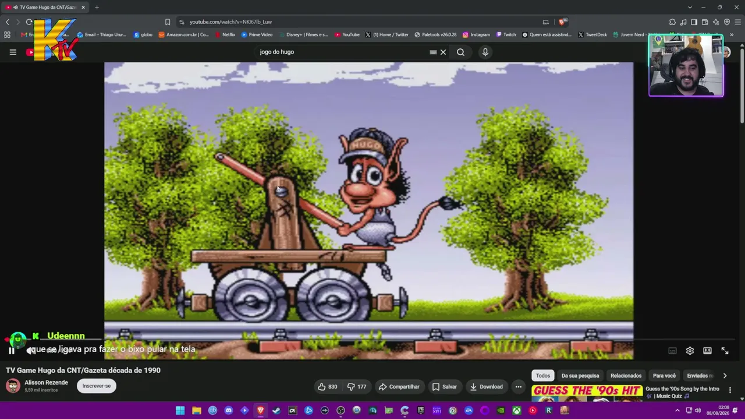The image size is (745, 419).
Task: Switch to theater mode view
Action: point(707,350)
